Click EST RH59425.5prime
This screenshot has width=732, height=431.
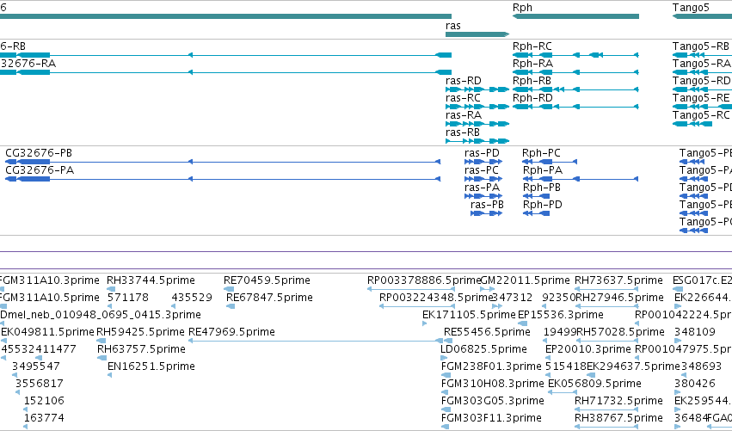[x=101, y=341]
